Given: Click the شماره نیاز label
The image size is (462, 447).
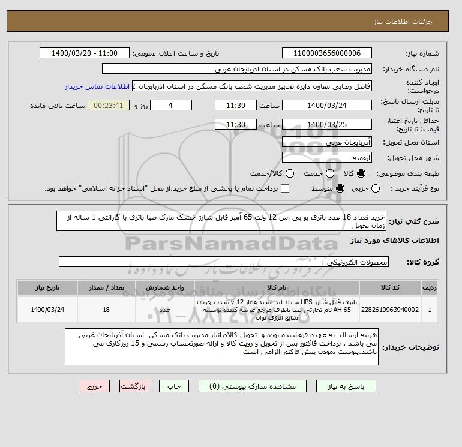Looking at the screenshot, I should (x=422, y=53).
